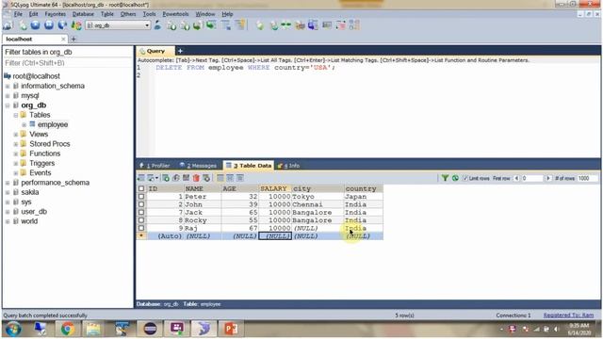Toggle the select-all checkbox in grid header

(141, 188)
